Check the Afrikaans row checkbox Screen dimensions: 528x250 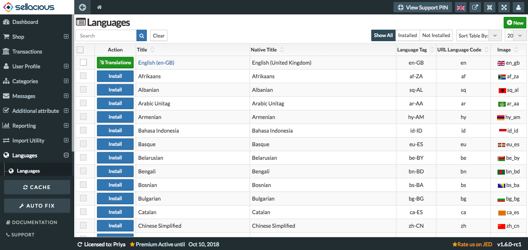[83, 76]
